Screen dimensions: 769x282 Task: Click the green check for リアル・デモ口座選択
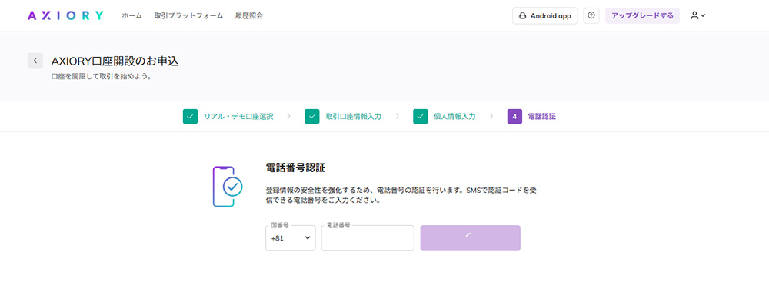point(190,117)
